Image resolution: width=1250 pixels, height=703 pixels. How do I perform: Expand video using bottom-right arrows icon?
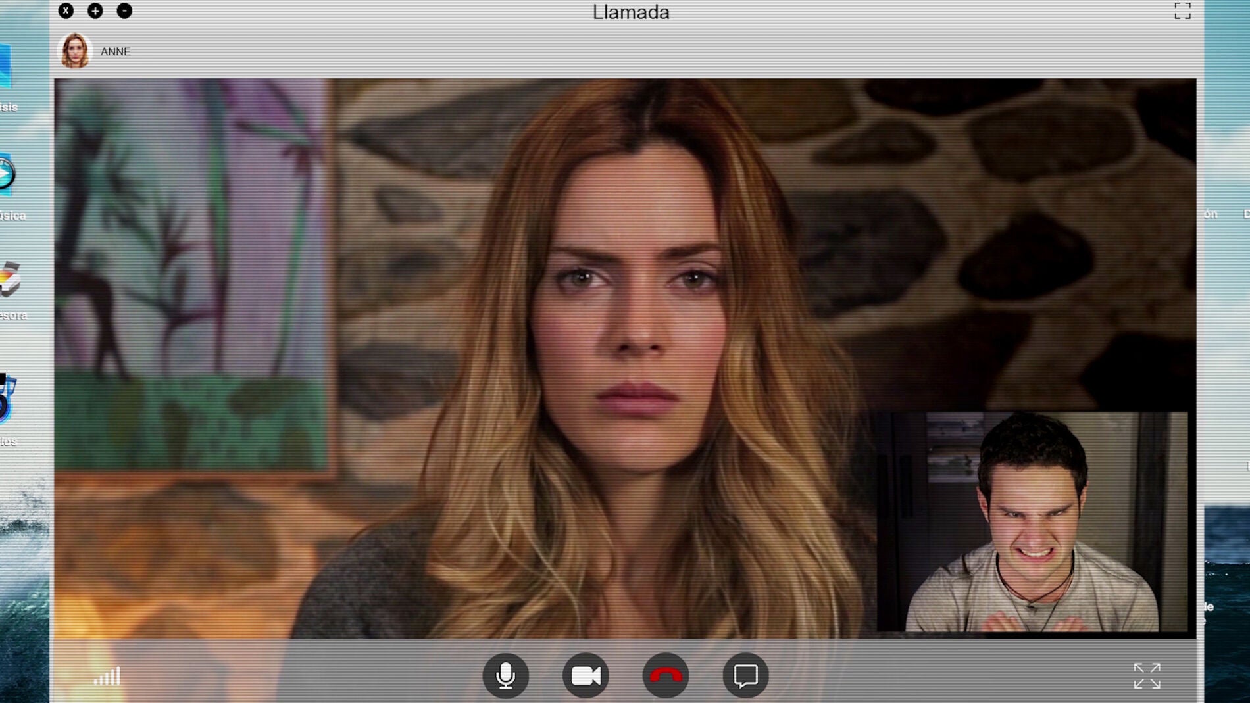[1147, 675]
